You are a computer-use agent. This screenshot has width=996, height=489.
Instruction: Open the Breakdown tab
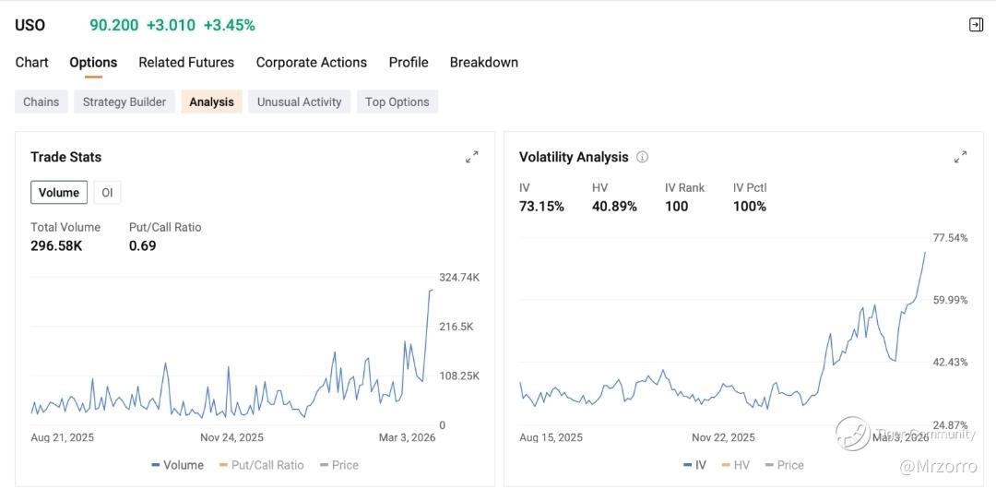484,62
